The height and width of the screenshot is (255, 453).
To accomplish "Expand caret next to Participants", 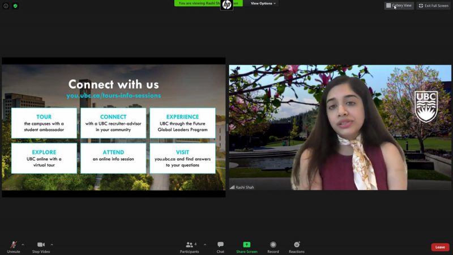I will 205,245.
